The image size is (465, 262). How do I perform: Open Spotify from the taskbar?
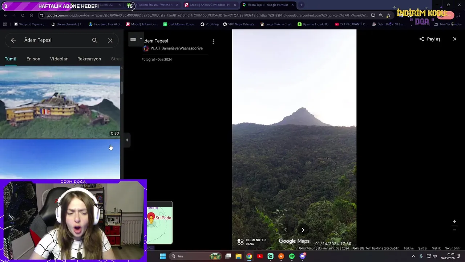(x=292, y=256)
